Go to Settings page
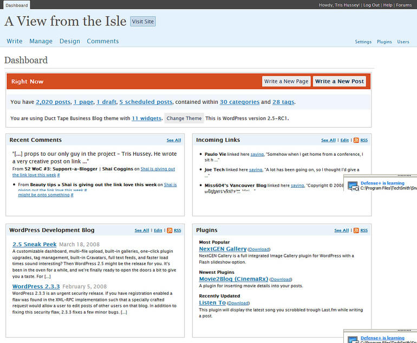 pos(363,42)
